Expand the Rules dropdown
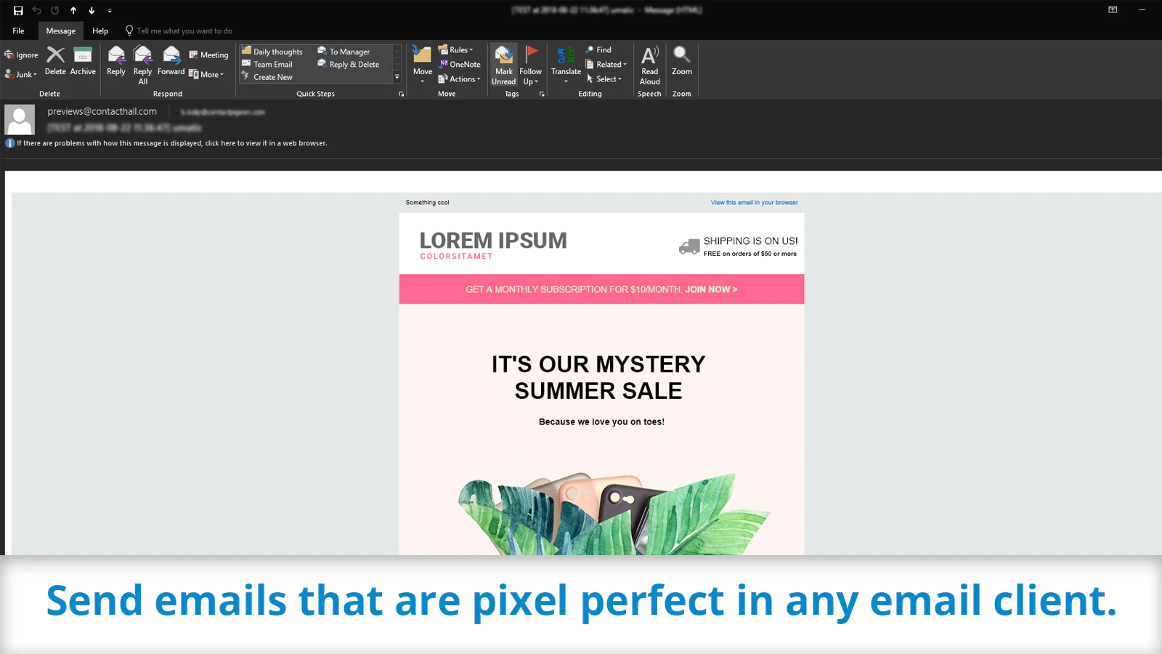This screenshot has width=1162, height=654. [456, 49]
